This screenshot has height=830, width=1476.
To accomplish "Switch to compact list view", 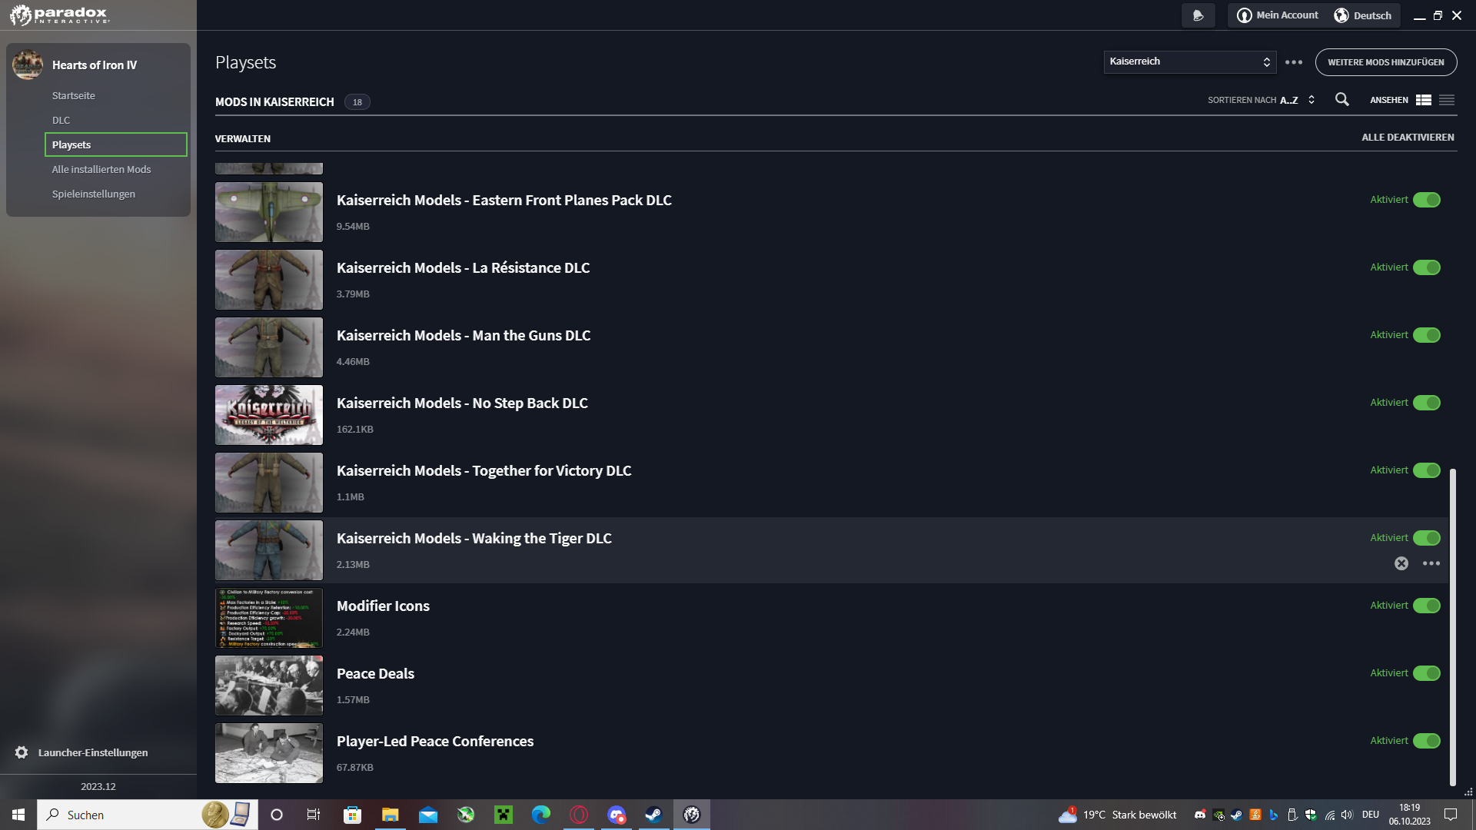I will (1448, 100).
